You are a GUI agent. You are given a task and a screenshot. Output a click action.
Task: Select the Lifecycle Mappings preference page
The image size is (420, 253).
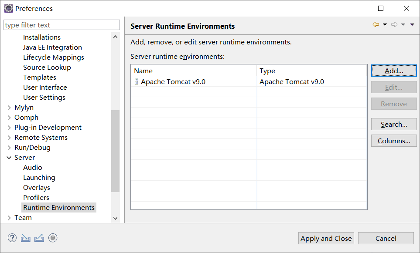click(54, 57)
